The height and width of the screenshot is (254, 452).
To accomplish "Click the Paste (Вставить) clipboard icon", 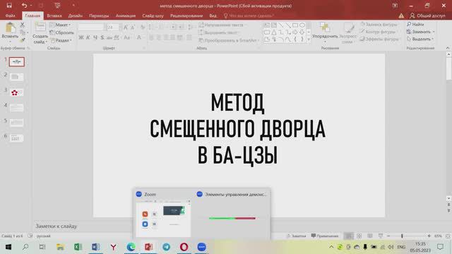I will coord(11,28).
